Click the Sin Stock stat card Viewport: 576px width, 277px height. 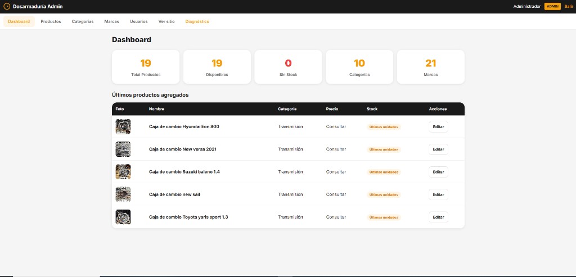click(288, 67)
